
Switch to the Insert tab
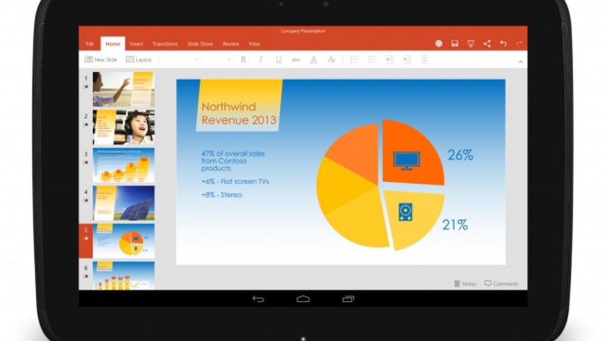[x=136, y=44]
